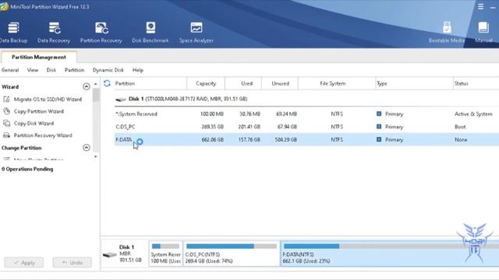
Task: Click the Migrate OS to SSD/HD Wizard icon
Action: tap(6, 99)
